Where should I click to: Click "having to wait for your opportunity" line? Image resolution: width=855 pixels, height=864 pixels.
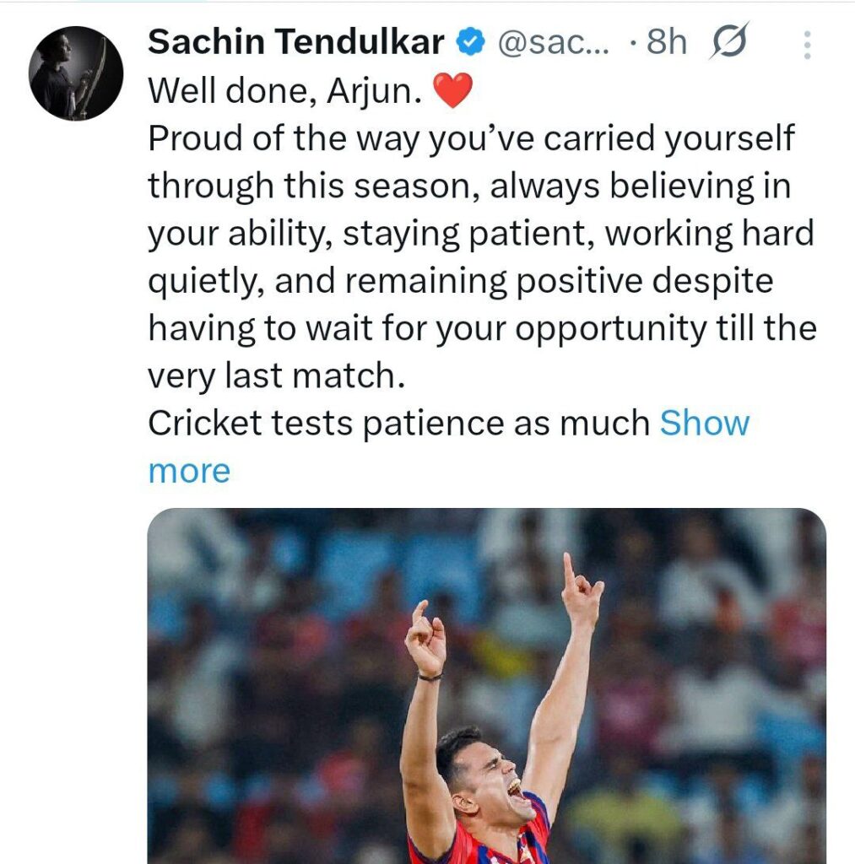482,329
